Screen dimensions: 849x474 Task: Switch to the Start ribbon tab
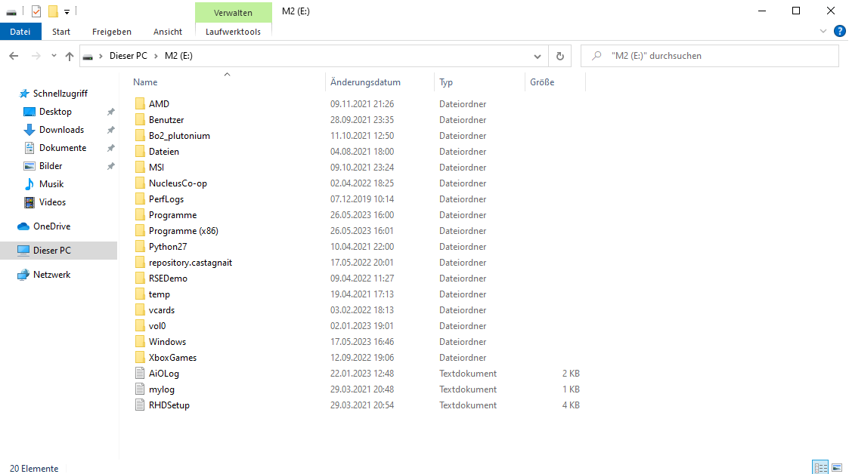point(61,32)
